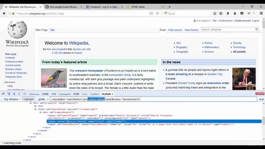Open the Wikipedia Talk page tab
This screenshot has height=149, width=265.
tap(52, 30)
